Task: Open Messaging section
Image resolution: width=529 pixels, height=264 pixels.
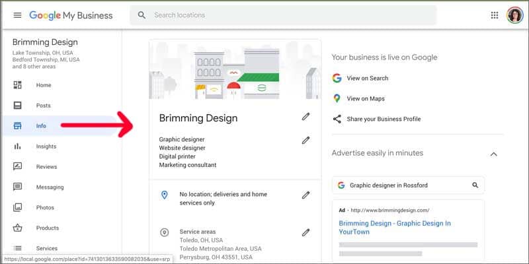Action: 50,187
